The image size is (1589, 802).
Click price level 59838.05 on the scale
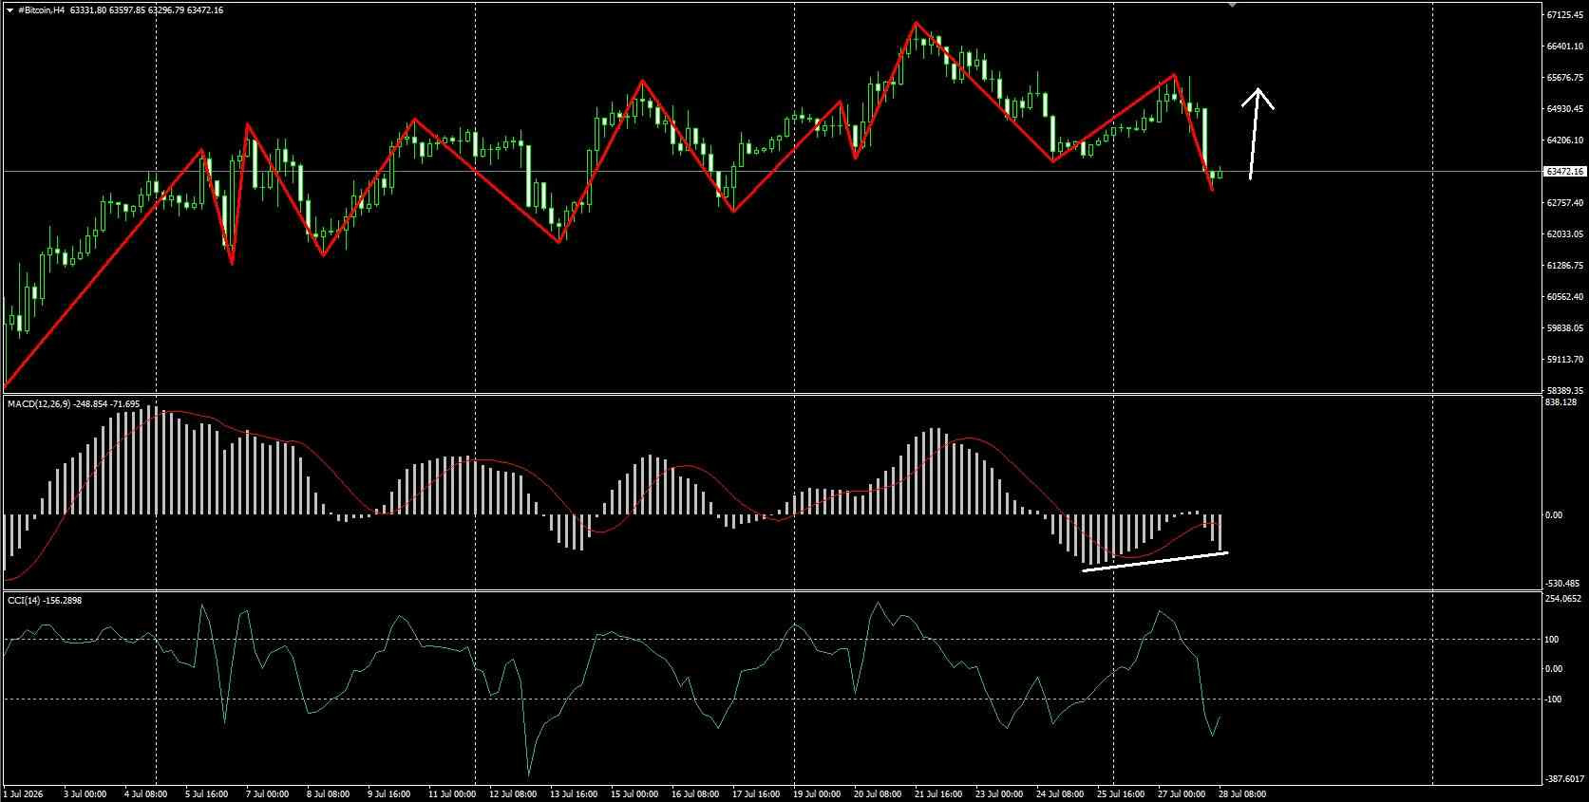coord(1565,328)
